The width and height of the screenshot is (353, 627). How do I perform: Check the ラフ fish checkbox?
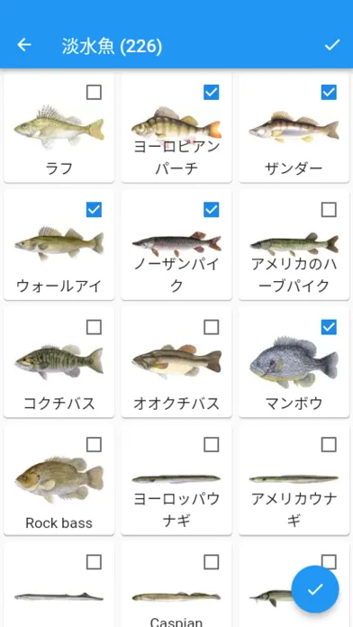(x=94, y=93)
